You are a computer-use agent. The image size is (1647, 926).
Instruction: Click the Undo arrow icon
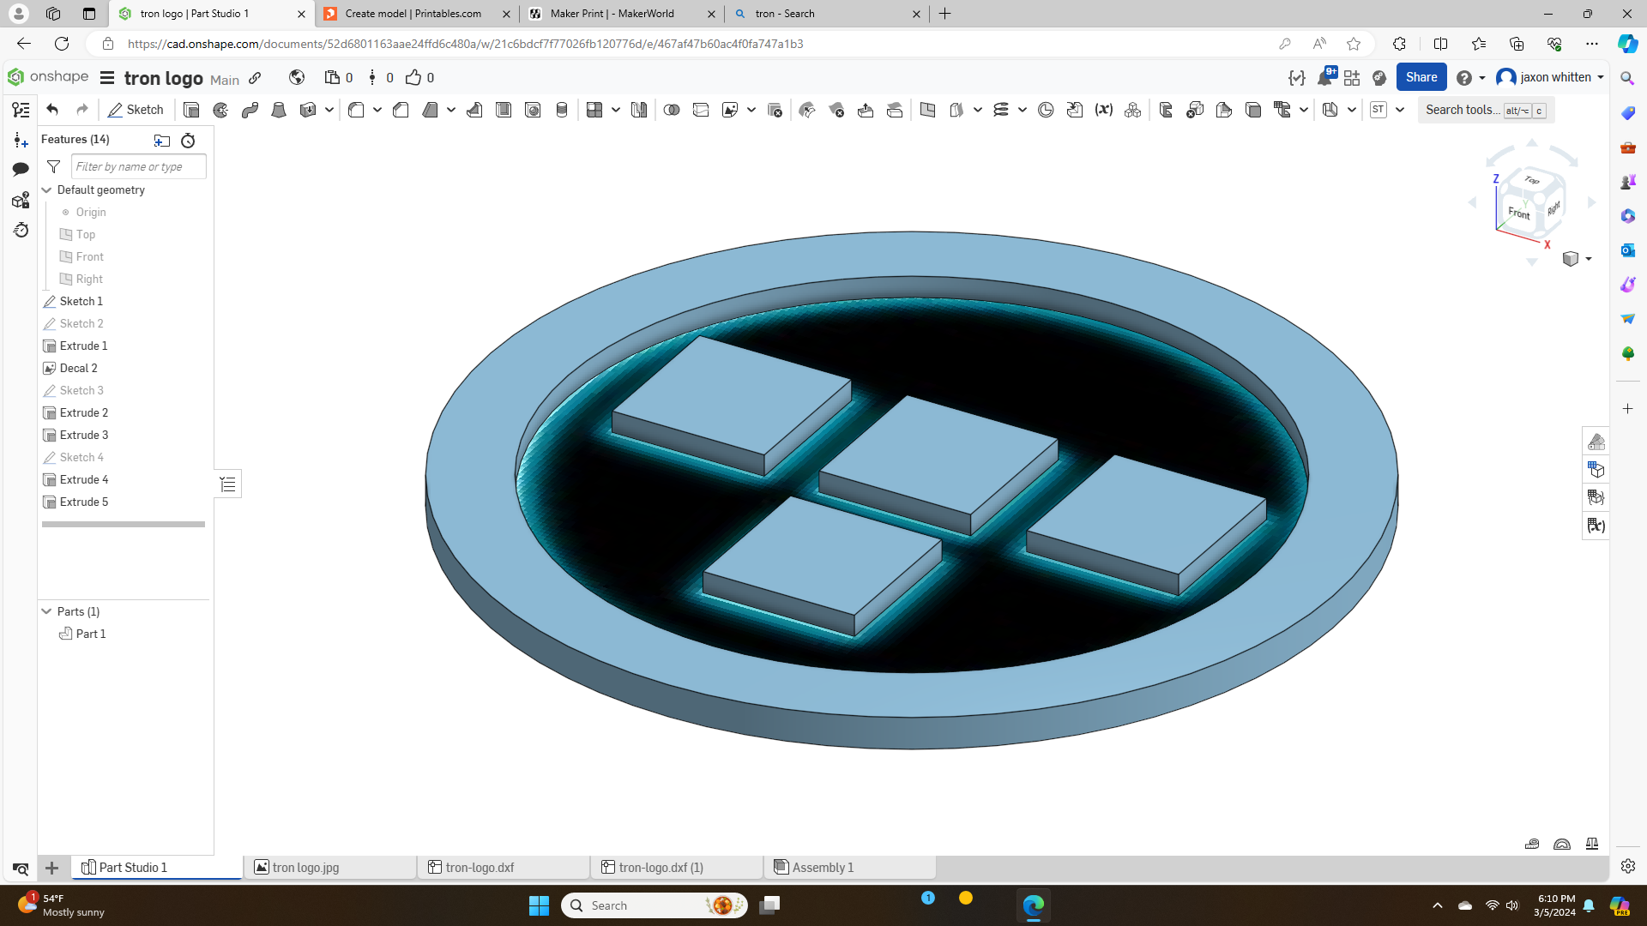pyautogui.click(x=52, y=110)
